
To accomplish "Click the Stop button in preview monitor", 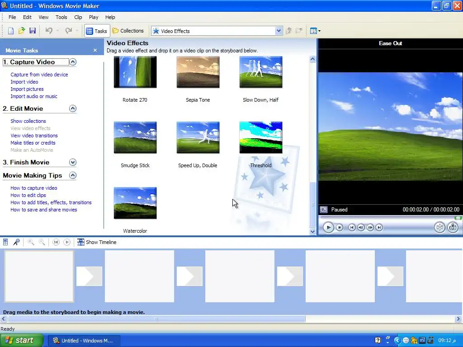I will pos(340,228).
